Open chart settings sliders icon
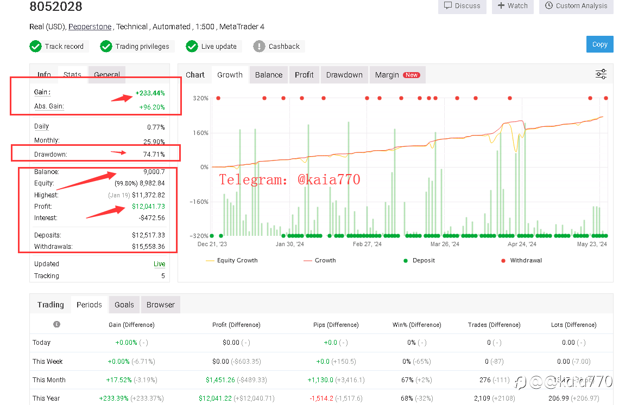 [x=601, y=74]
